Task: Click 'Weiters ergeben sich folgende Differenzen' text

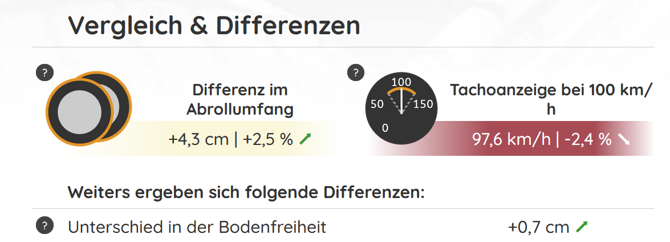Action: pyautogui.click(x=246, y=192)
